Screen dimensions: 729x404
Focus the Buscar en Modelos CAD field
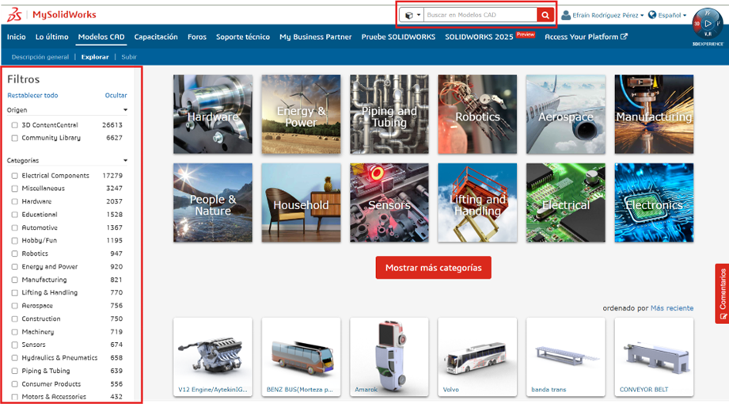pyautogui.click(x=480, y=15)
